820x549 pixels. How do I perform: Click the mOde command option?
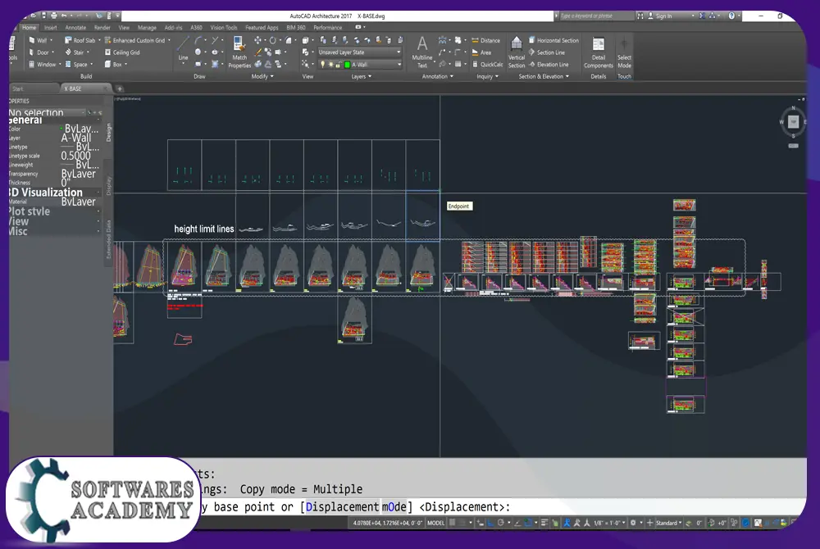[394, 506]
